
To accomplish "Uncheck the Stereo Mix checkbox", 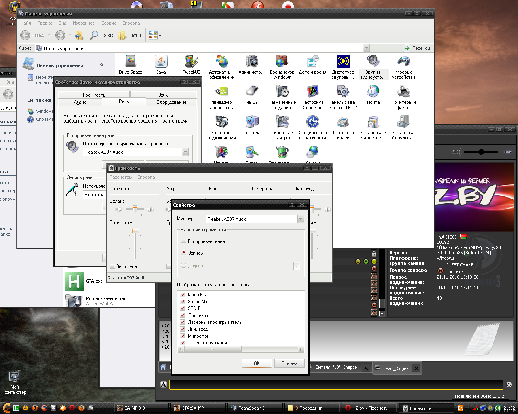I will pos(183,302).
